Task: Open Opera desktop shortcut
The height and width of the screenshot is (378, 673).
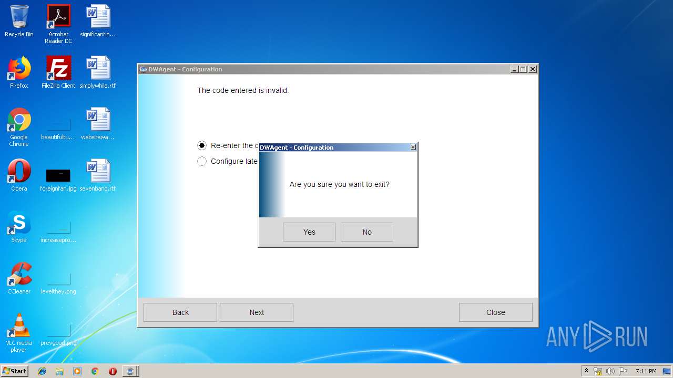Action: [x=19, y=175]
